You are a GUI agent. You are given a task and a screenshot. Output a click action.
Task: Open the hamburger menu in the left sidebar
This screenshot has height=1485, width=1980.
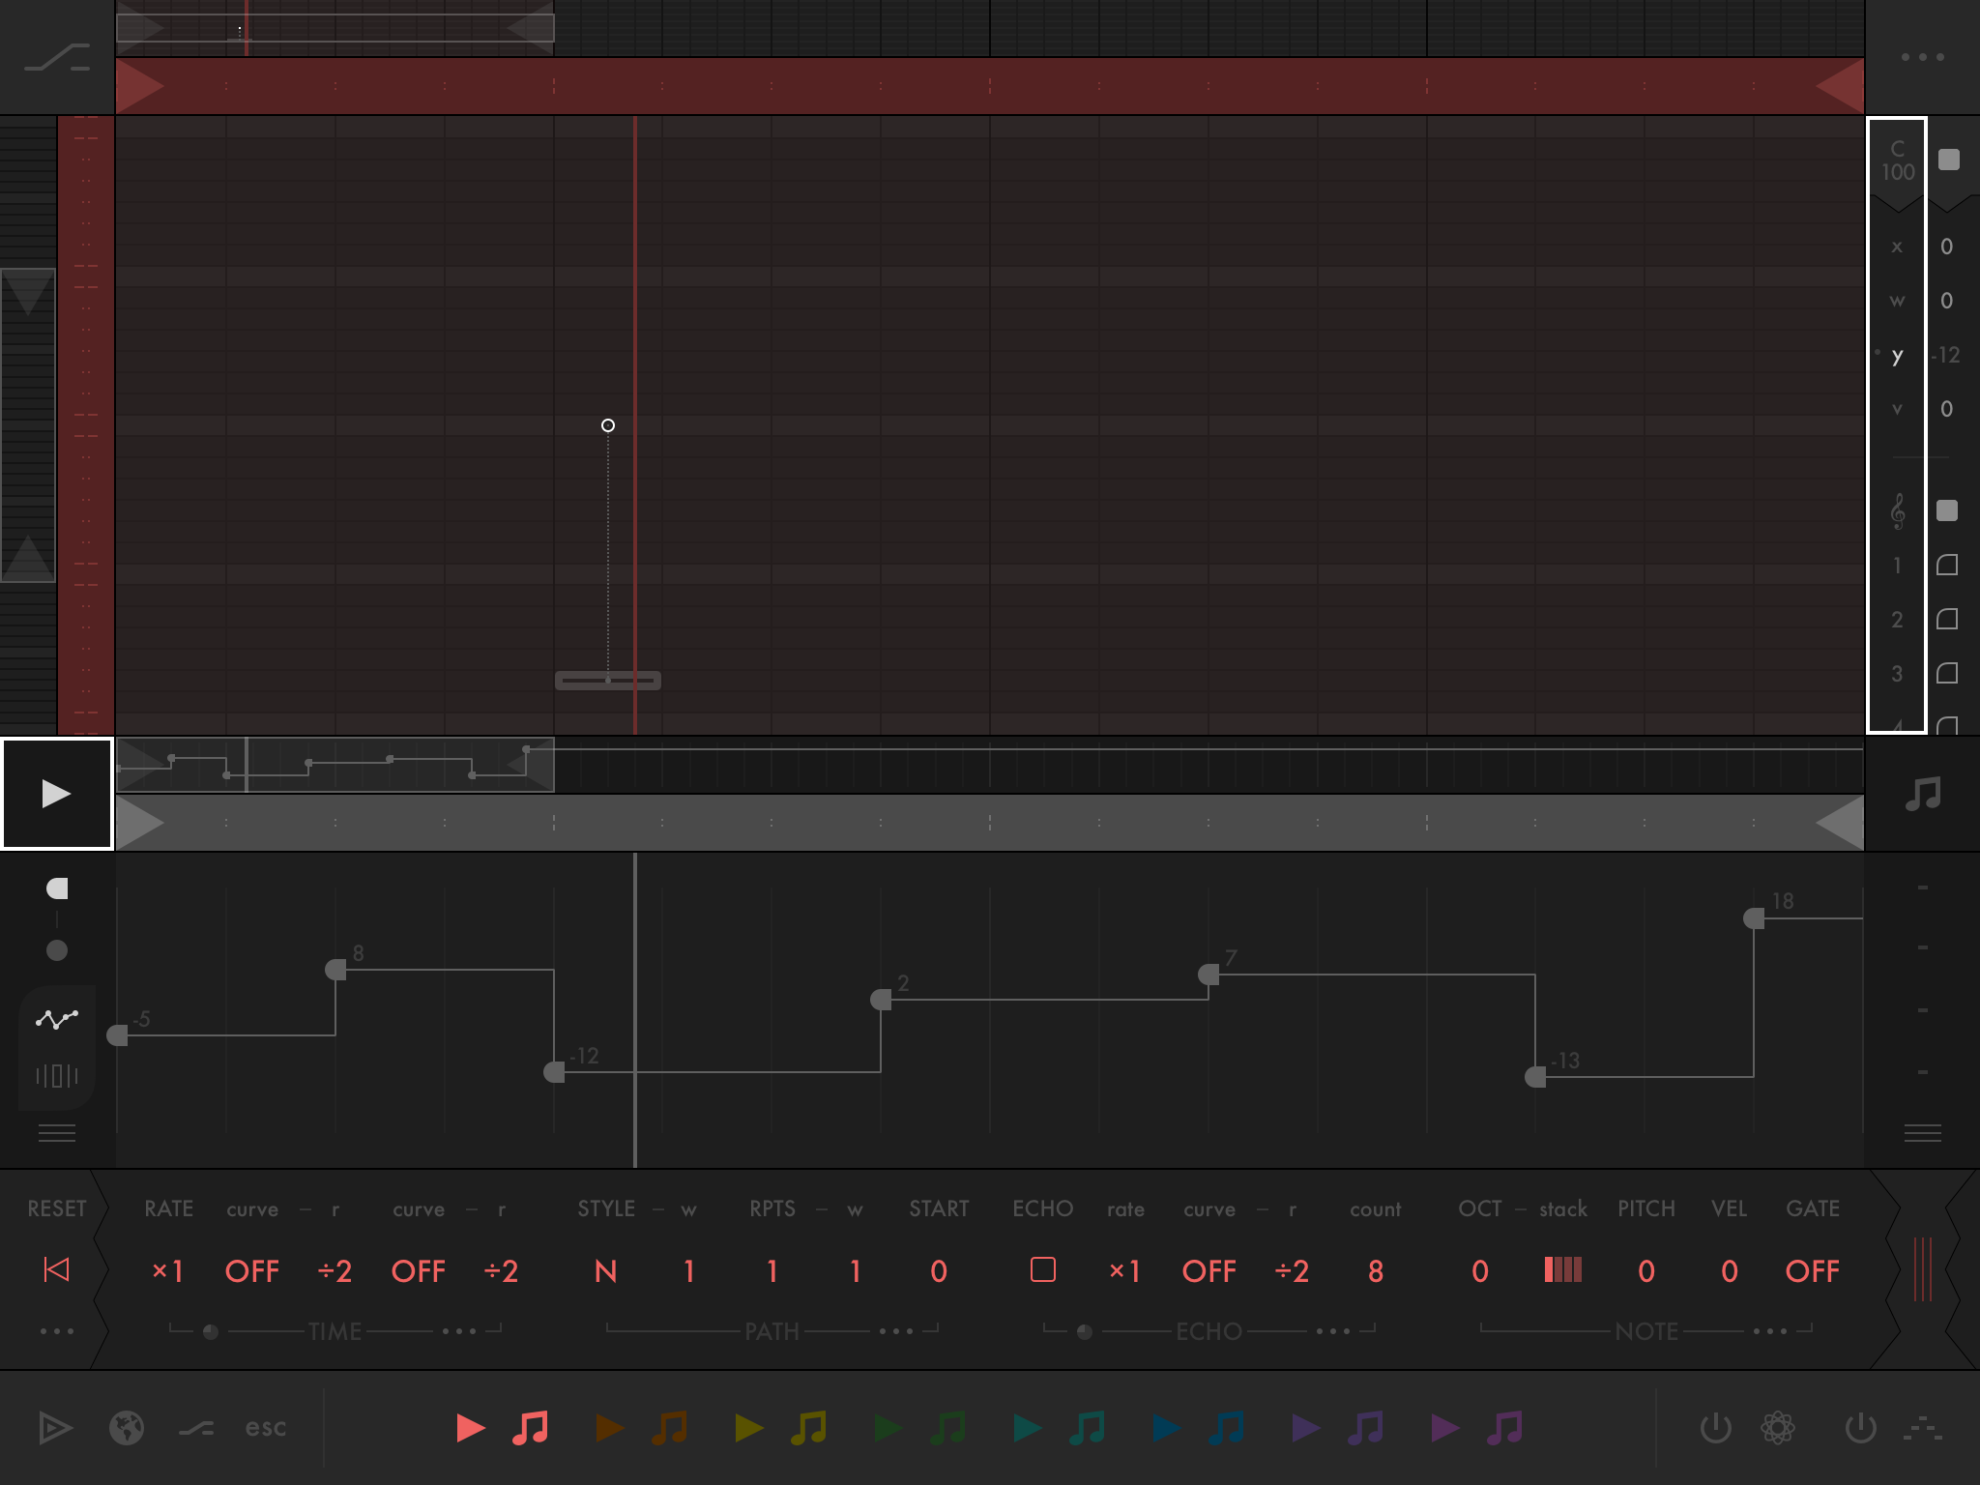tap(57, 1132)
